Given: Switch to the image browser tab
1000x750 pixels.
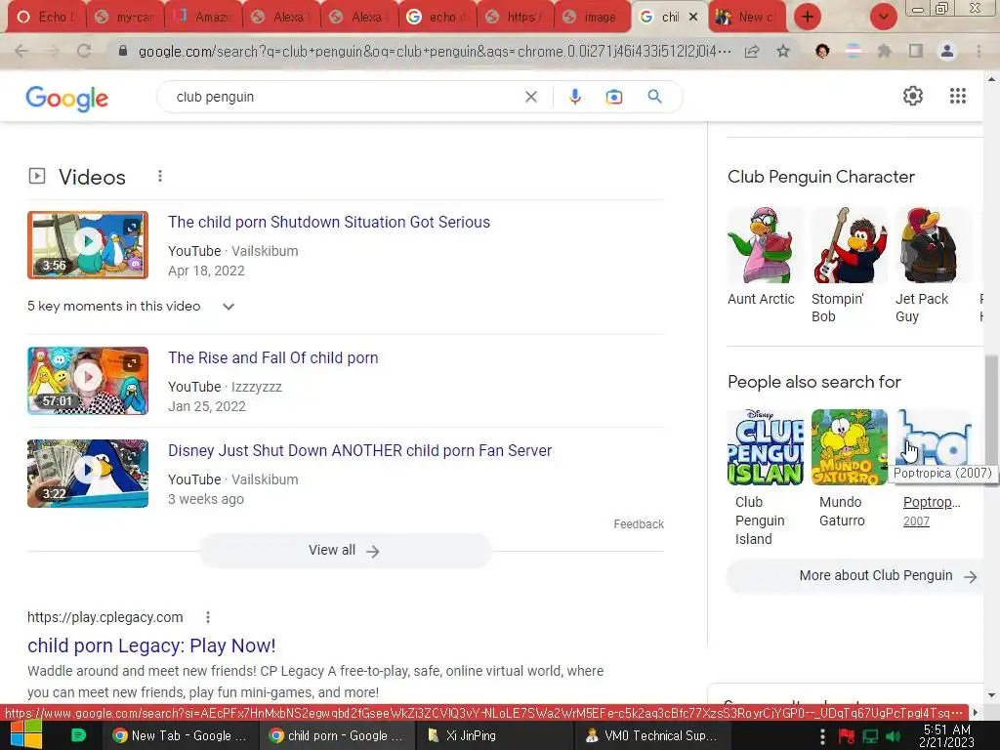Looking at the screenshot, I should (593, 18).
